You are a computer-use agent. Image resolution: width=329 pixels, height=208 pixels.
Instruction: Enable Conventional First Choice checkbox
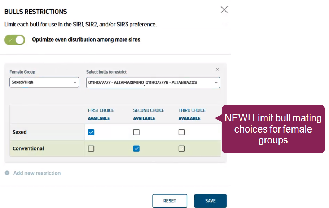(x=91, y=148)
